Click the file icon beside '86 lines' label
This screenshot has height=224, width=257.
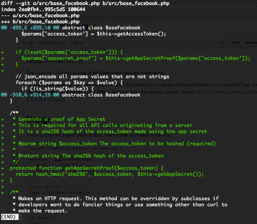click(x=23, y=43)
